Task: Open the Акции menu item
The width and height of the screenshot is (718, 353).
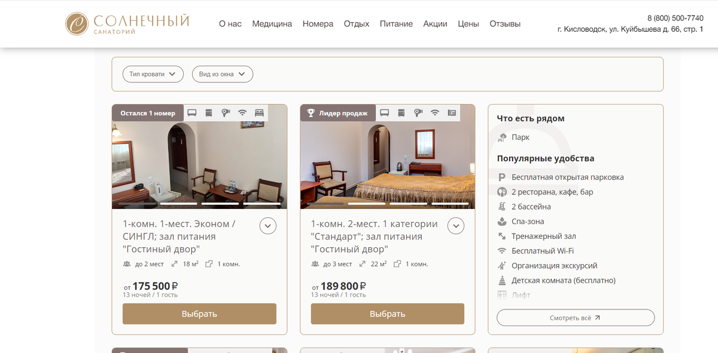Action: point(435,24)
